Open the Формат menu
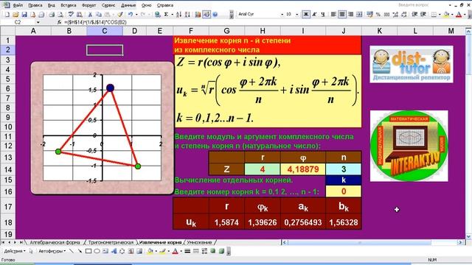472x265 pixels. coord(88,5)
